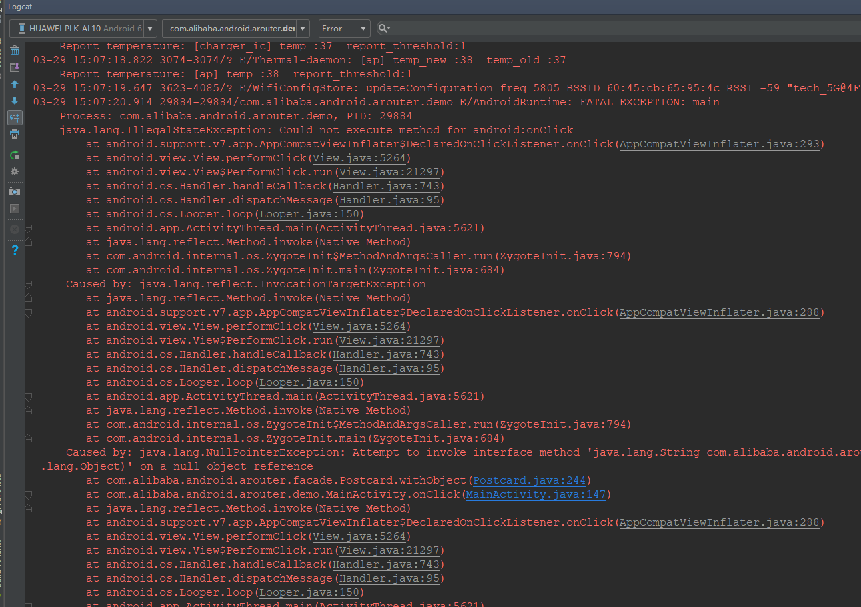Click the E/WifiConfigStore updateConfiguration log line
861x607 pixels.
point(447,88)
